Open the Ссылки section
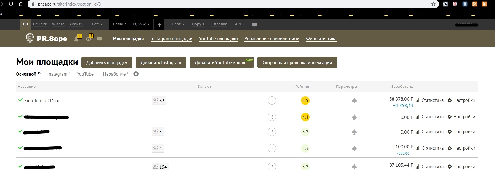The image size is (495, 170). click(x=40, y=24)
